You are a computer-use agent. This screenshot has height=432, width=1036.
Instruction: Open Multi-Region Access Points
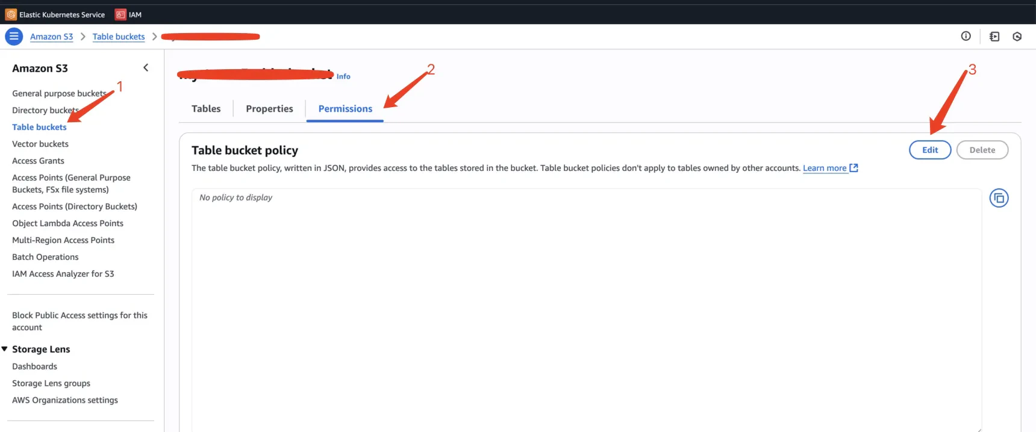click(x=63, y=240)
